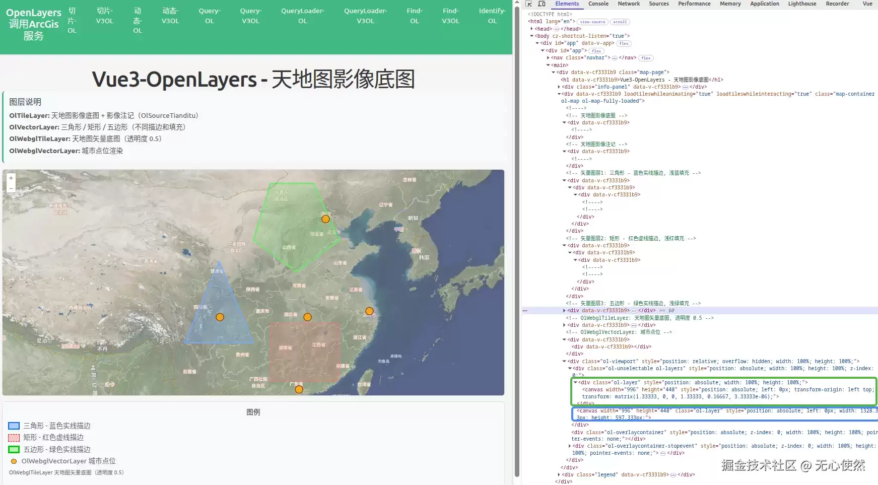Screen dimensions: 878x485
Task: Go to the Identify-OL navbar link
Action: 492,16
